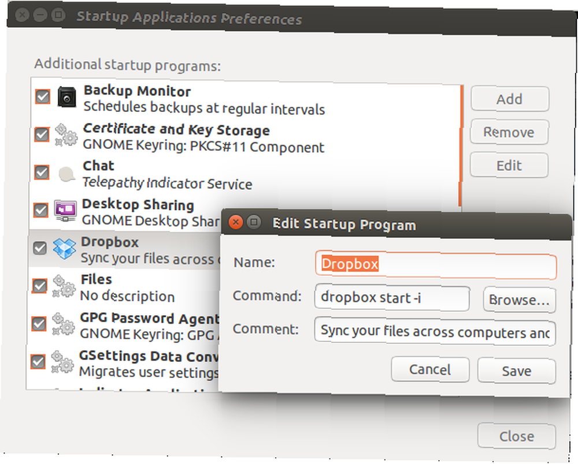Click the Certificate and Key Storage gears icon
The image size is (578, 464).
click(66, 135)
